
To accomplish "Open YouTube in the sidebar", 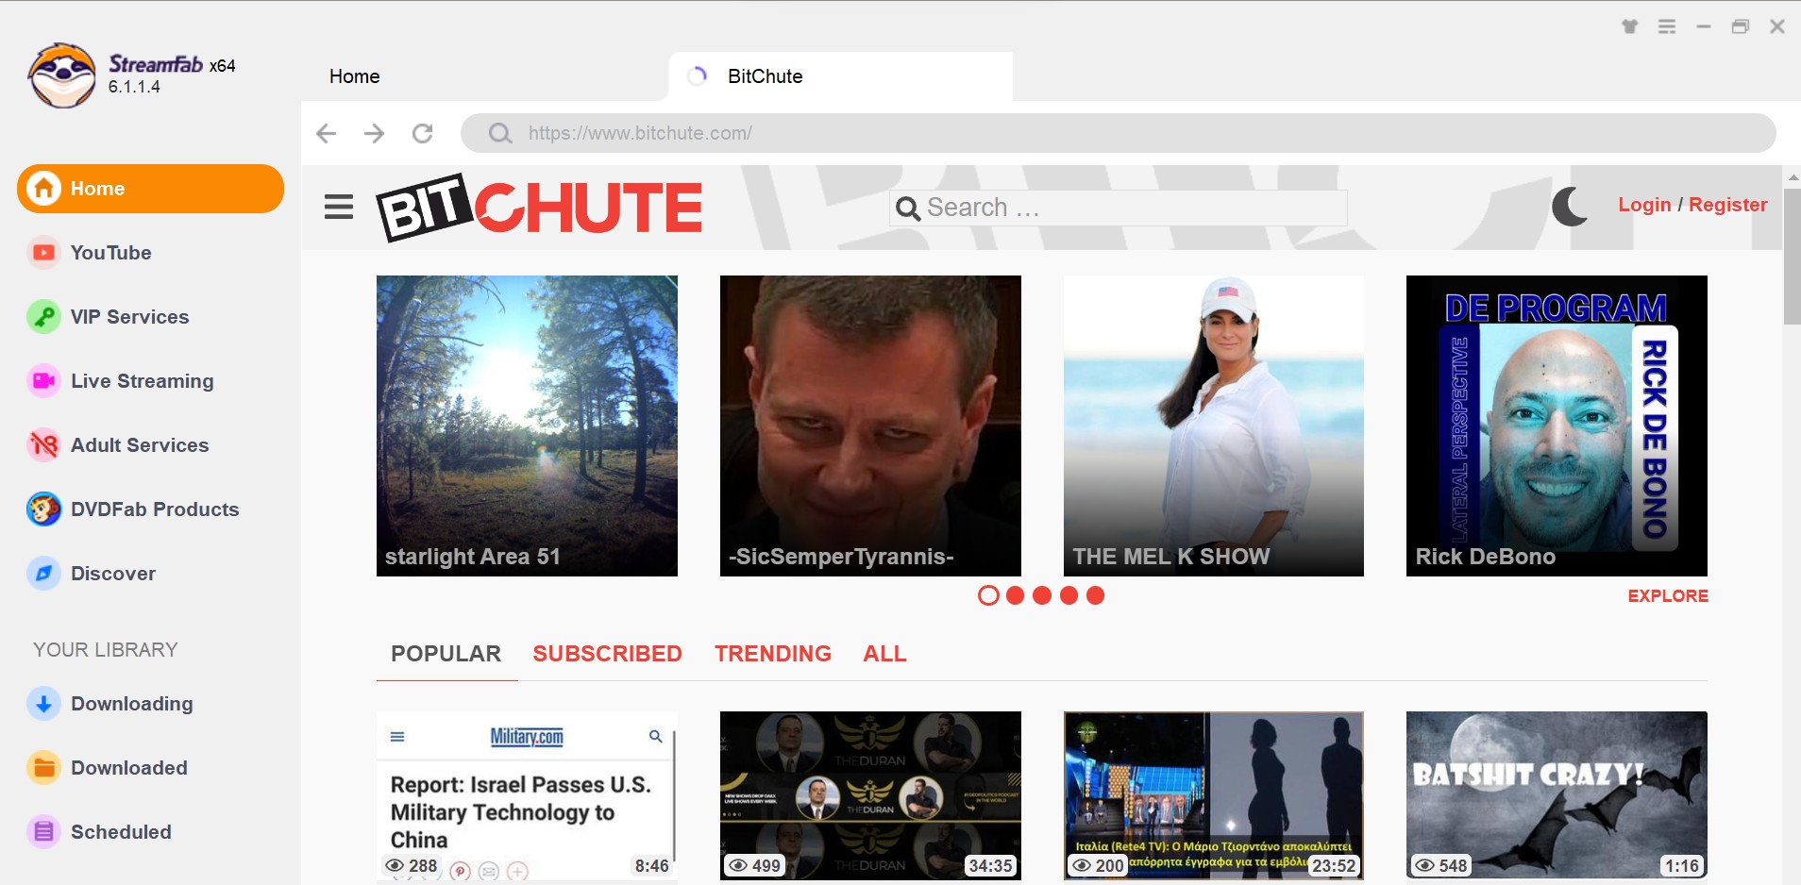I will pyautogui.click(x=110, y=253).
